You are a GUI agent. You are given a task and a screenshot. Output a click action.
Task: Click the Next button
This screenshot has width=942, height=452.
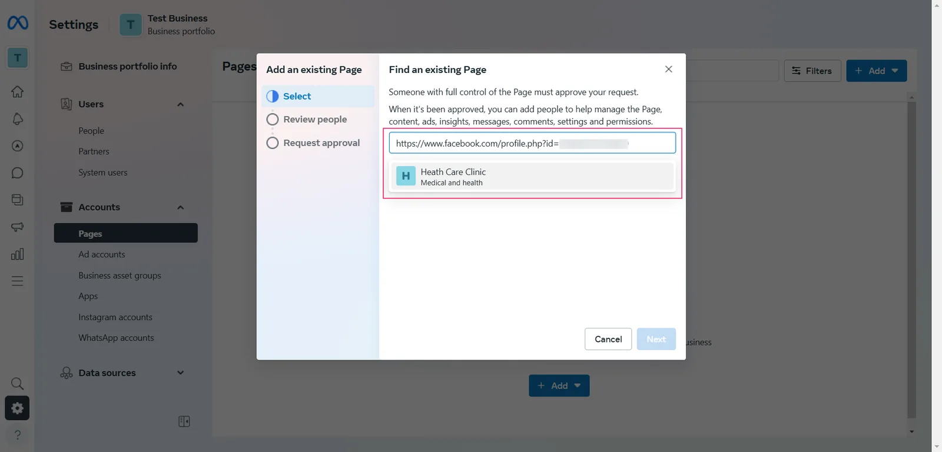[656, 339]
